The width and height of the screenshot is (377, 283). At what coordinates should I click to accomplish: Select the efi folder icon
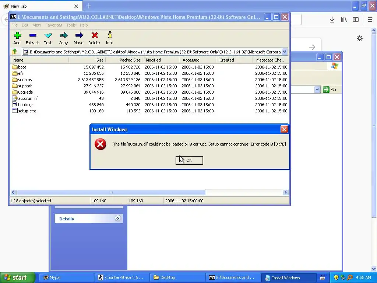click(x=15, y=73)
